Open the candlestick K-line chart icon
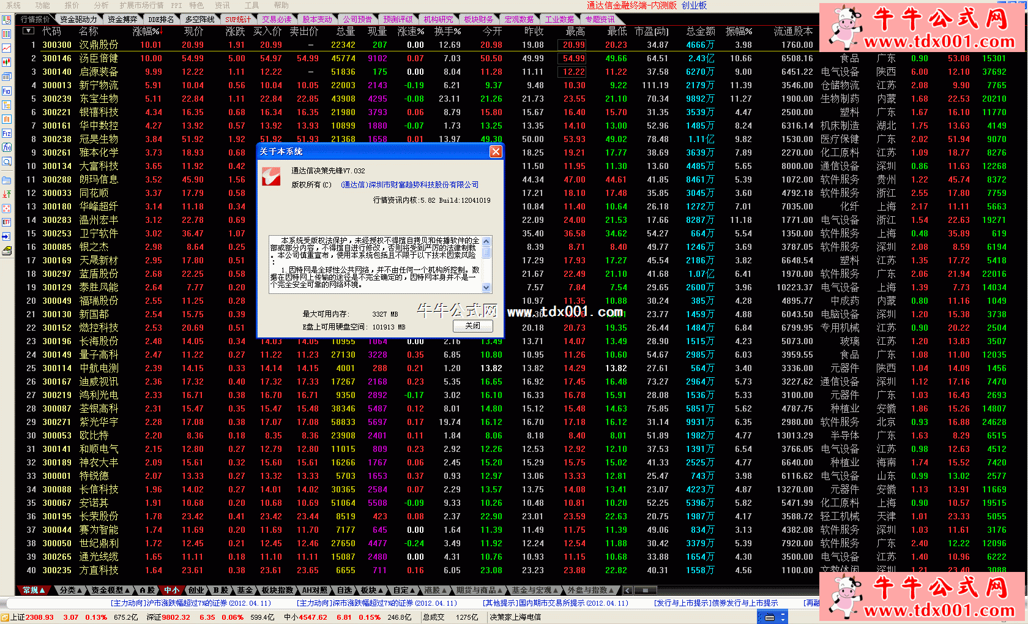The height and width of the screenshot is (624, 1028). [7, 62]
